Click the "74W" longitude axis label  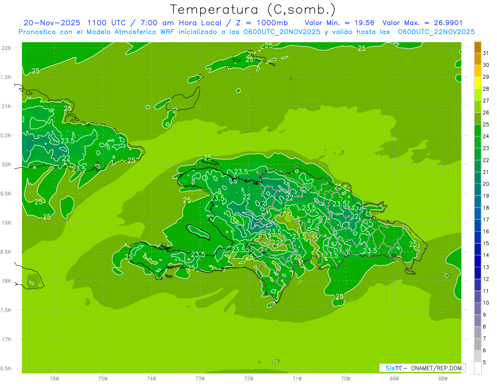[x=152, y=379]
